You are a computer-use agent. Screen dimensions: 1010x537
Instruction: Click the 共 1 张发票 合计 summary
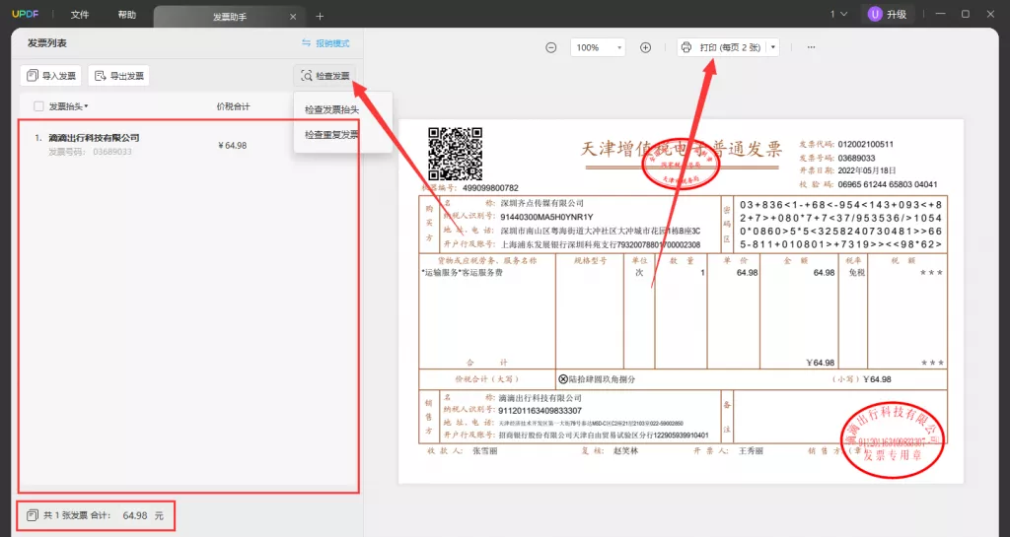[x=96, y=515]
